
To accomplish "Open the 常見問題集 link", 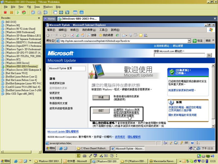I will point(56,98).
